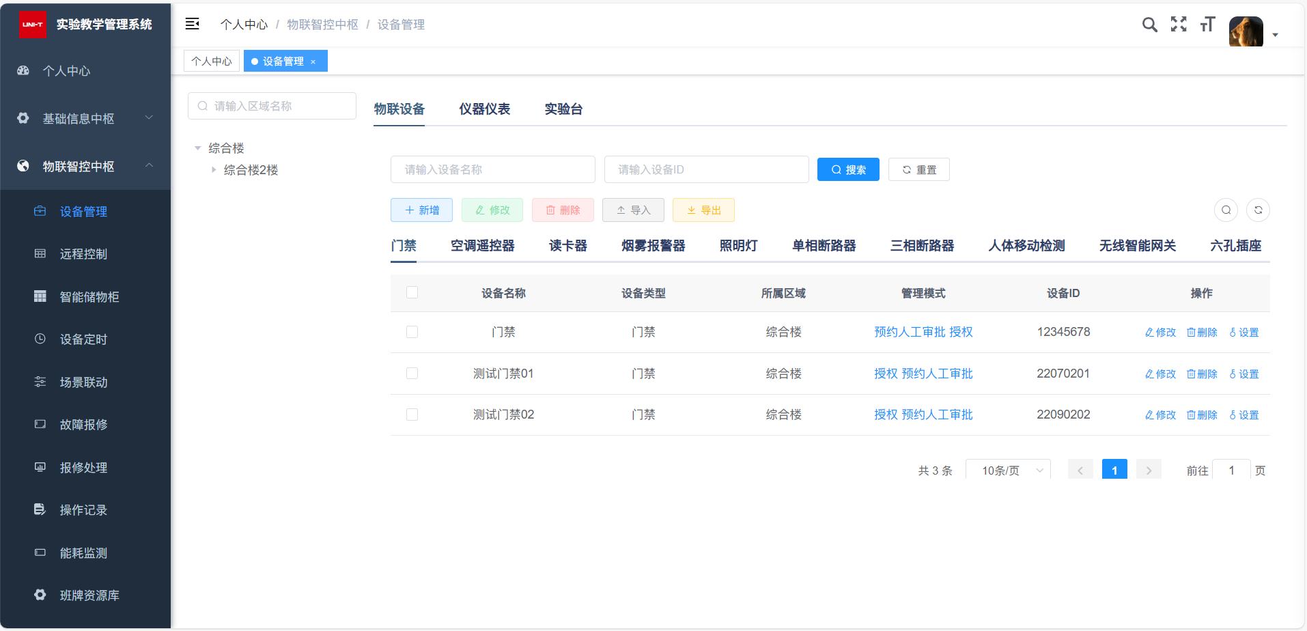This screenshot has height=631, width=1307.
Task: Expand the 综合楼2楼 tree node
Action: coord(214,170)
